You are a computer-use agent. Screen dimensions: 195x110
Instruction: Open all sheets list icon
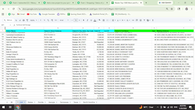pos(11,102)
